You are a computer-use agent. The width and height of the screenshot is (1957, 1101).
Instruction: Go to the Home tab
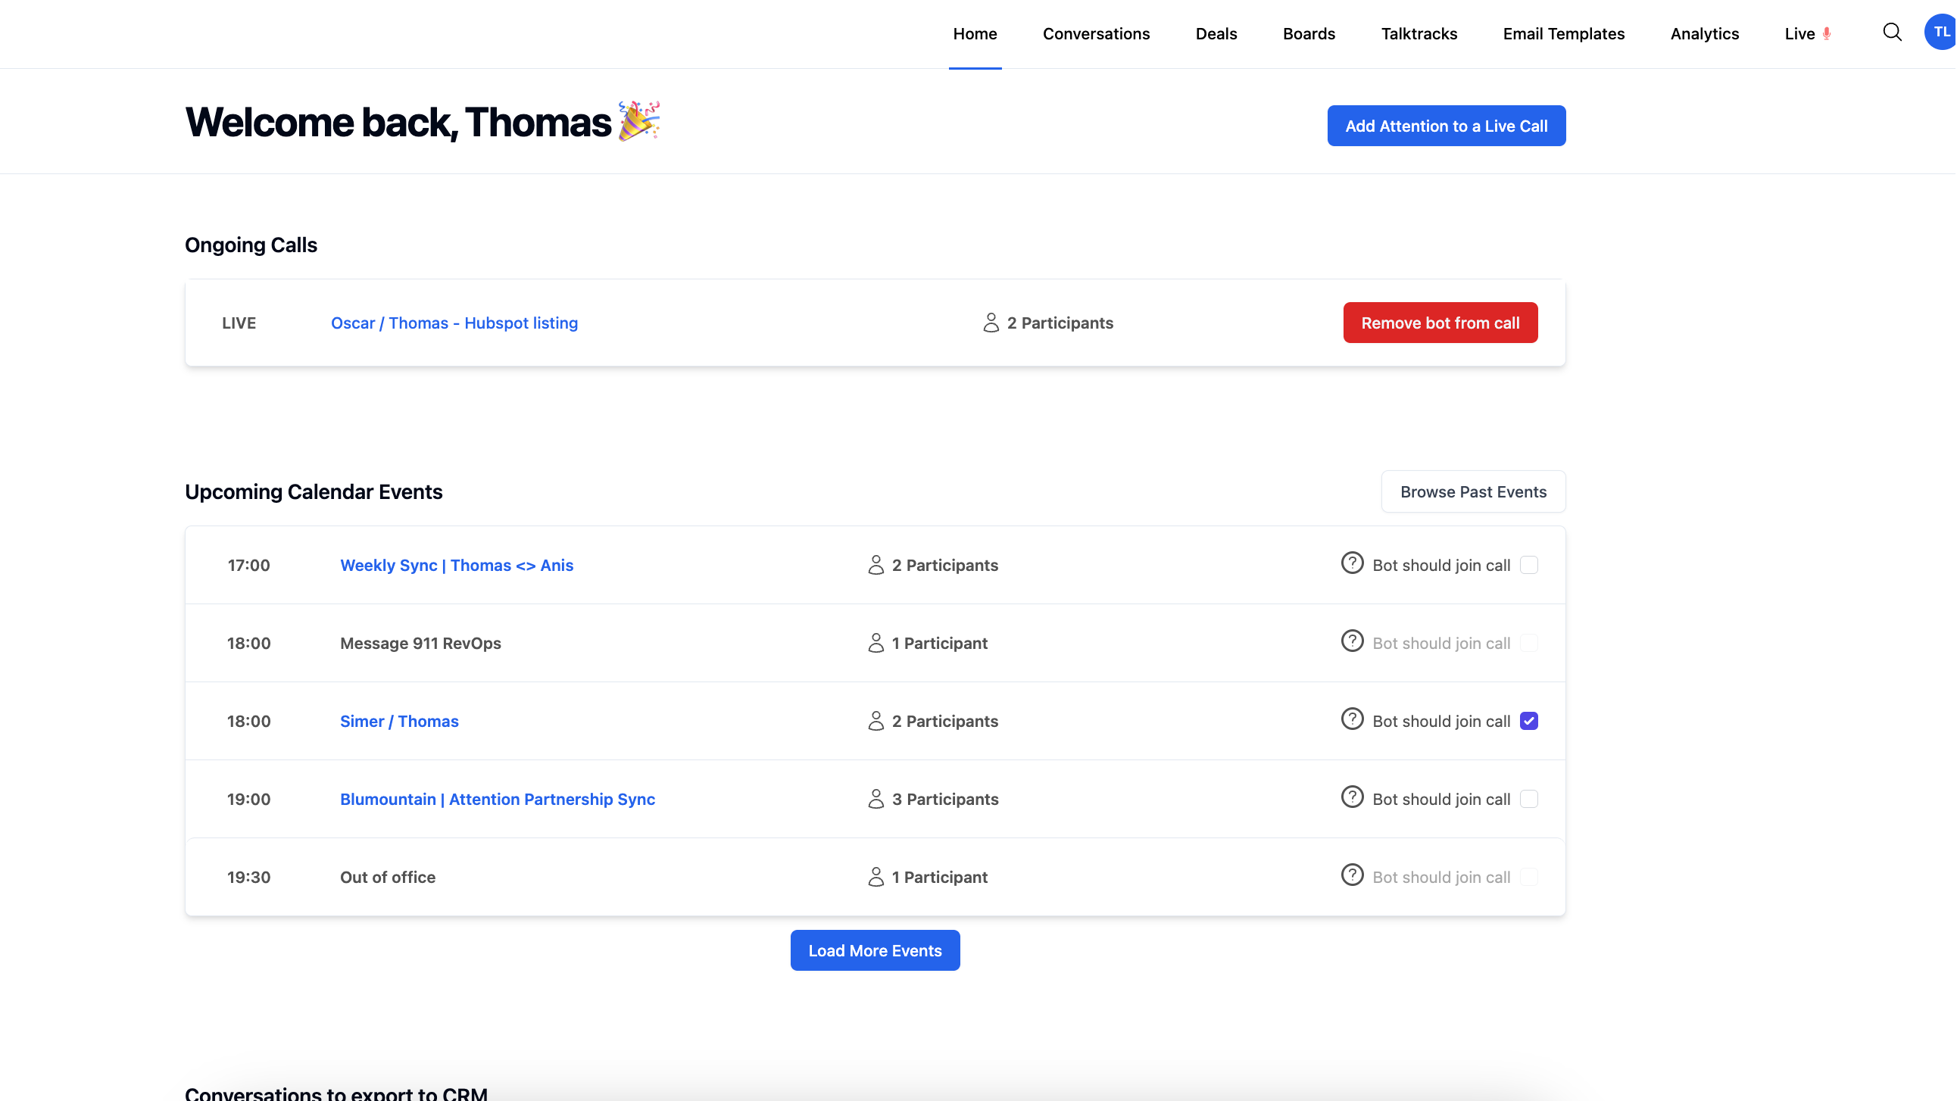click(x=975, y=34)
